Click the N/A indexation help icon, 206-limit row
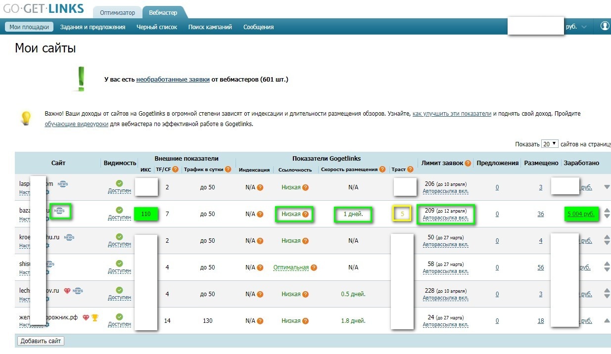Image resolution: width=611 pixels, height=354 pixels. (260, 188)
